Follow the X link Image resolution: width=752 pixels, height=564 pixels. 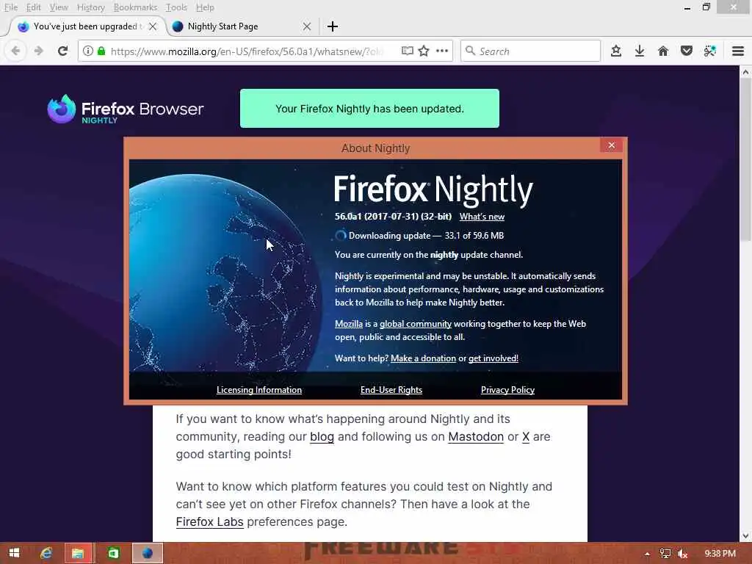tap(526, 436)
